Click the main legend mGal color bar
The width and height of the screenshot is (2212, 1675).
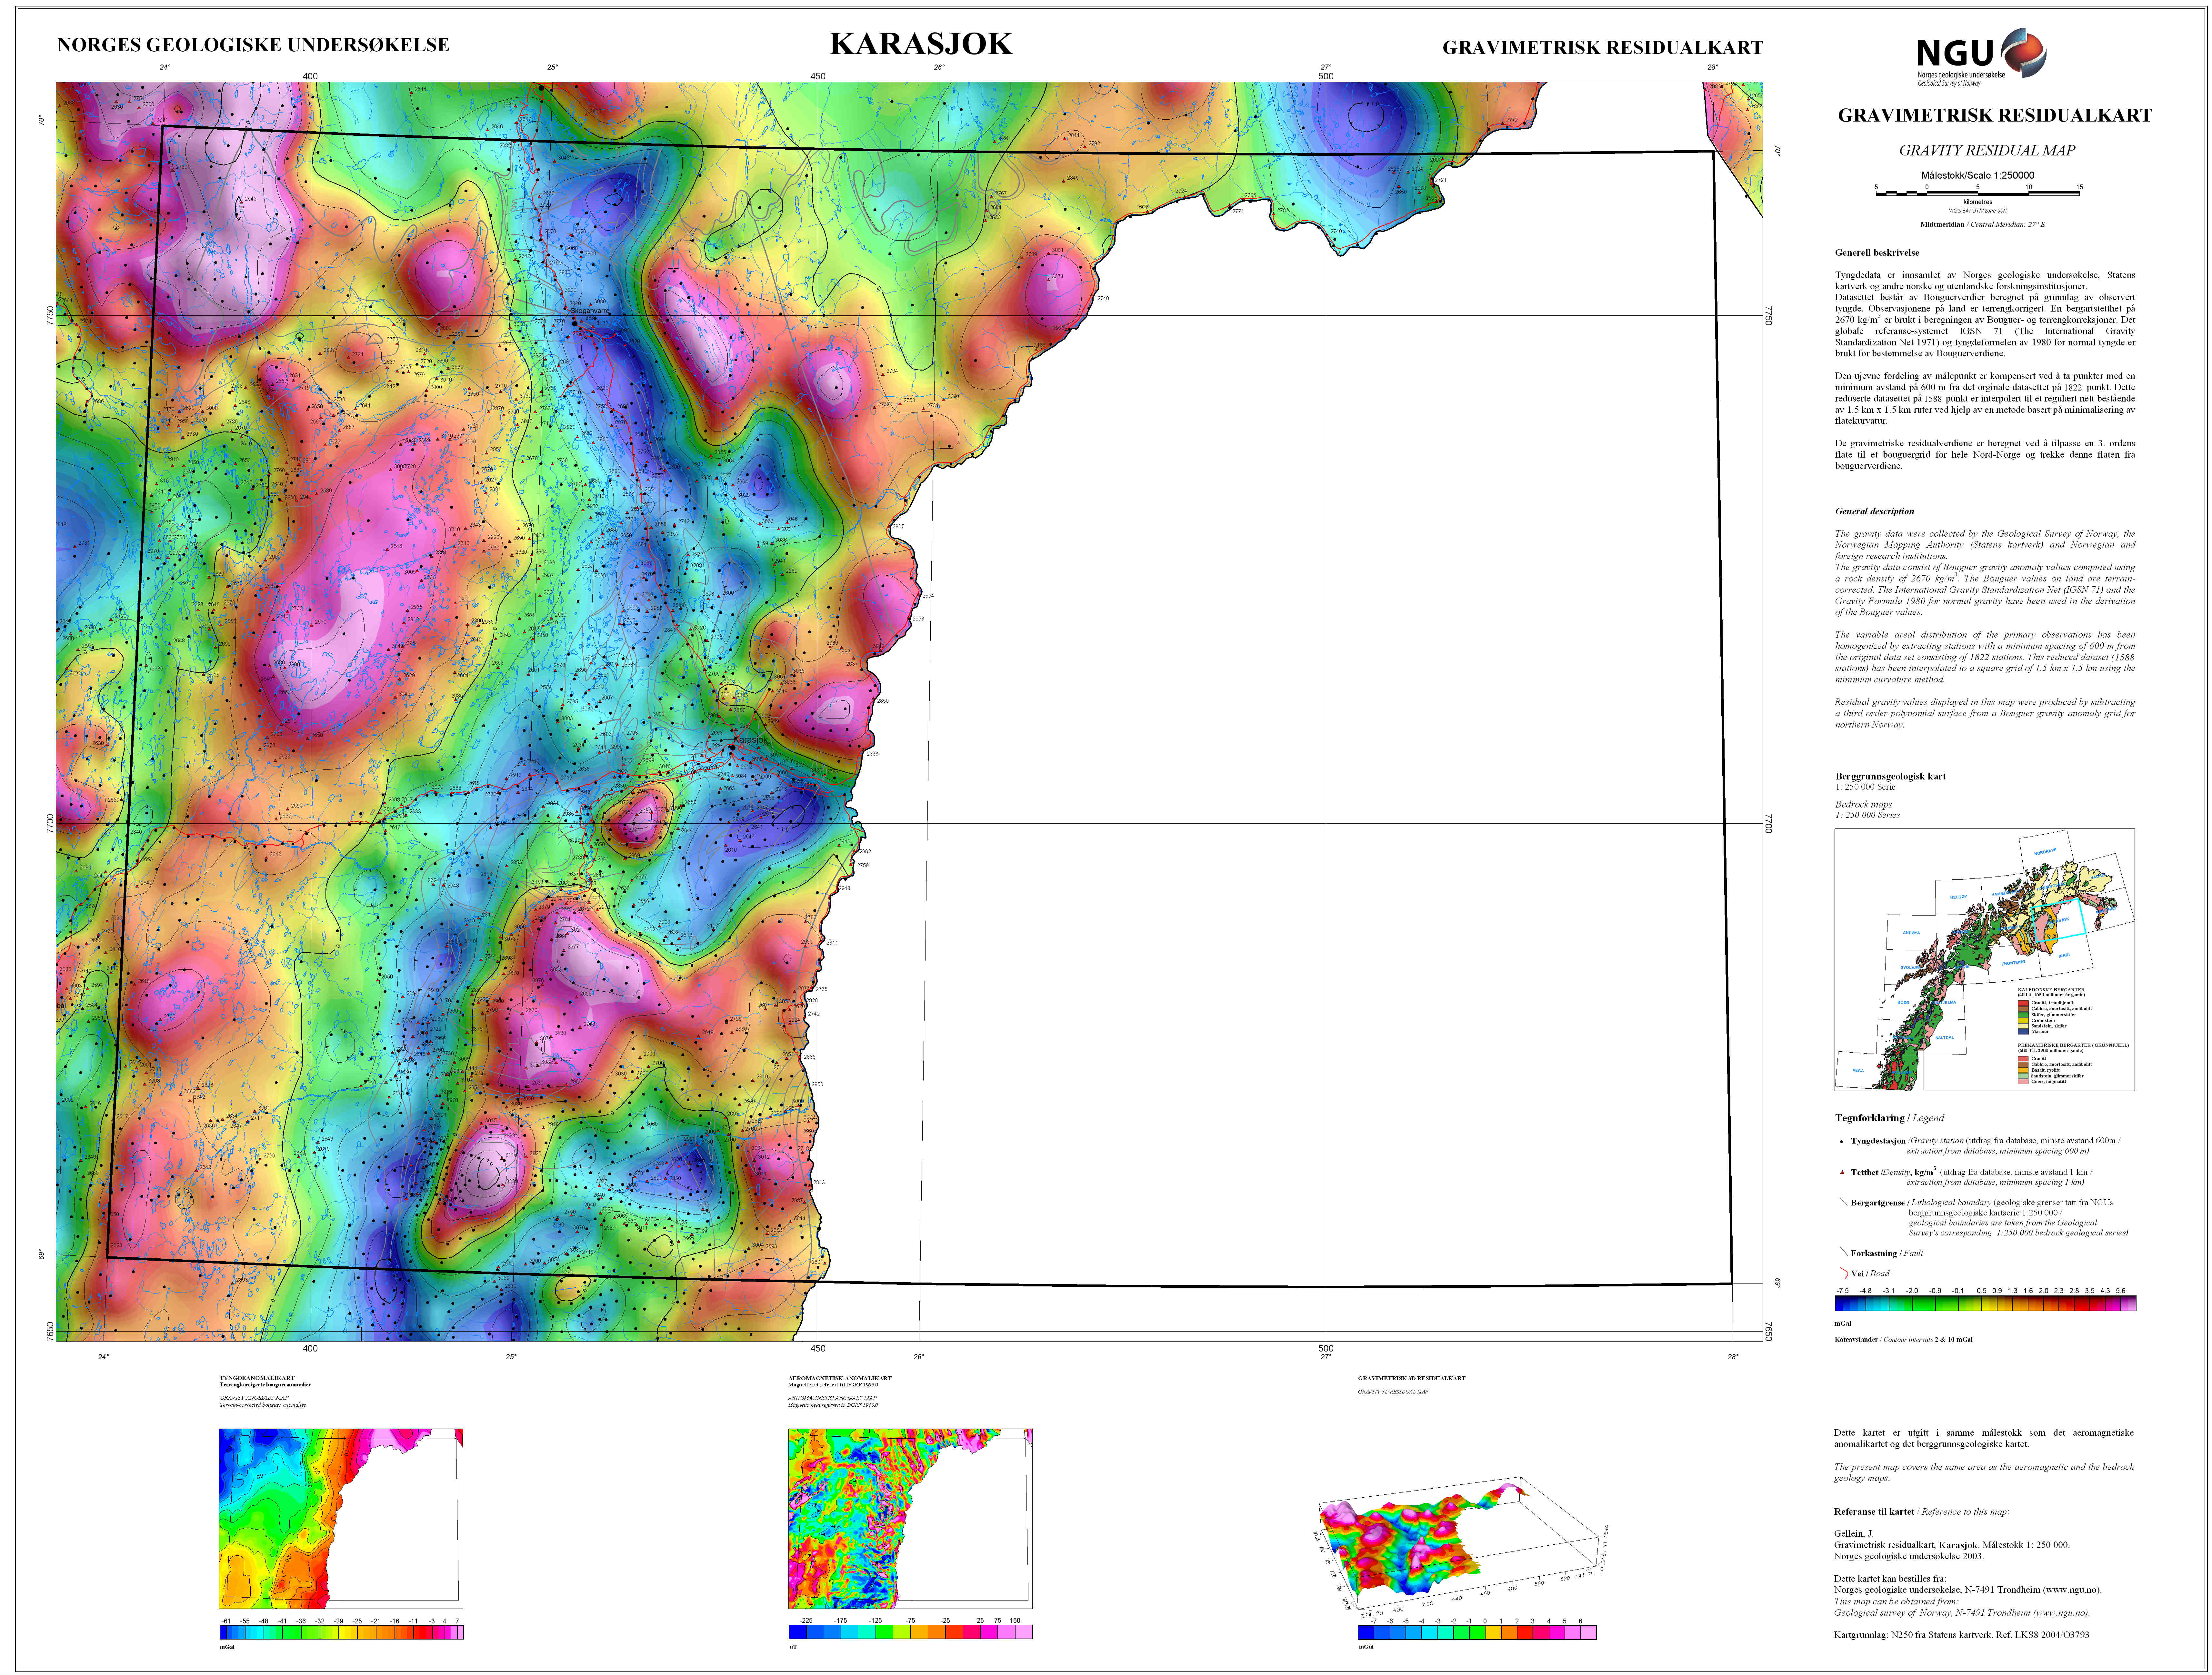click(1985, 1303)
